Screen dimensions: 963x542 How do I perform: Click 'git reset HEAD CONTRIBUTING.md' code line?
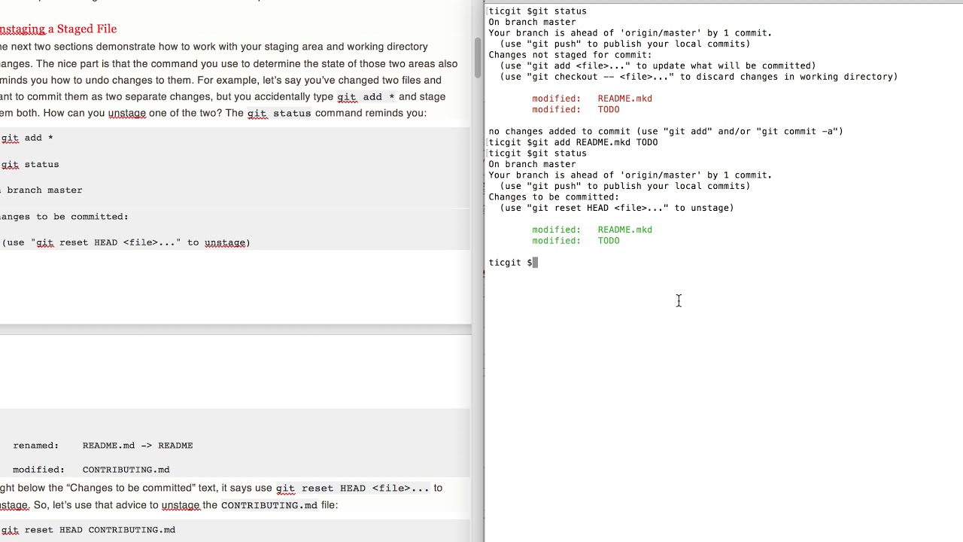click(88, 530)
